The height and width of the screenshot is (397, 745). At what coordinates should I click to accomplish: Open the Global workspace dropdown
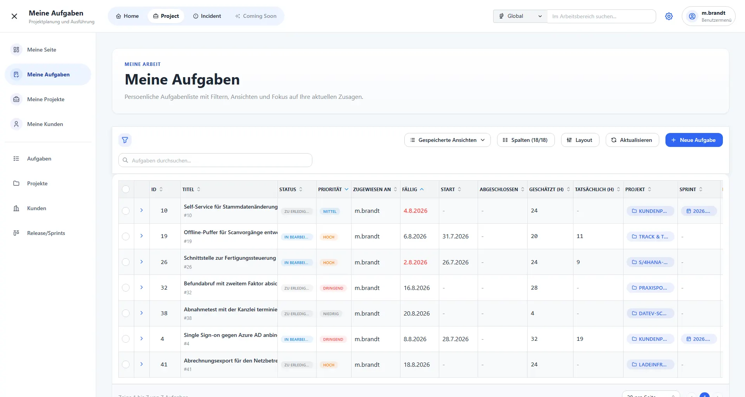(x=520, y=16)
